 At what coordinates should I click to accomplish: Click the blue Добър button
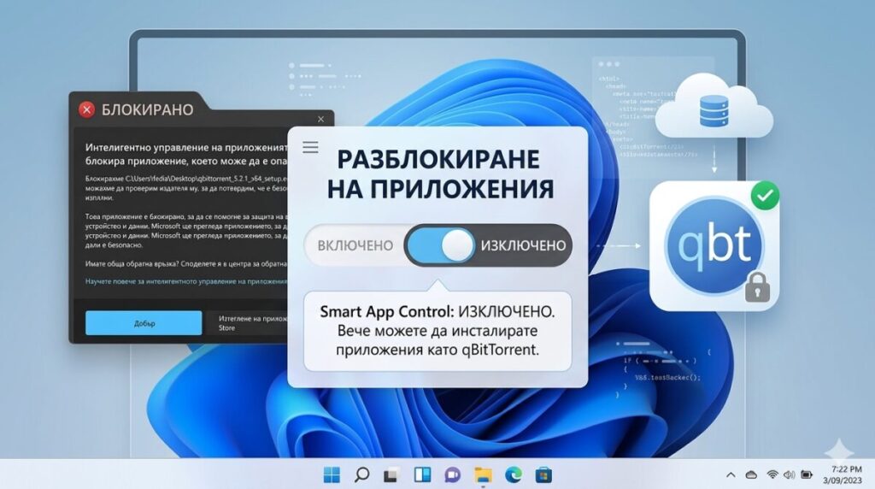pos(144,323)
